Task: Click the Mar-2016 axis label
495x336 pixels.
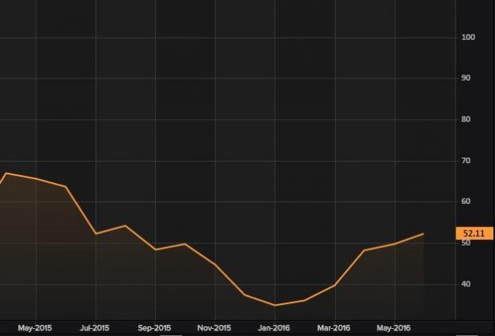Action: click(333, 327)
